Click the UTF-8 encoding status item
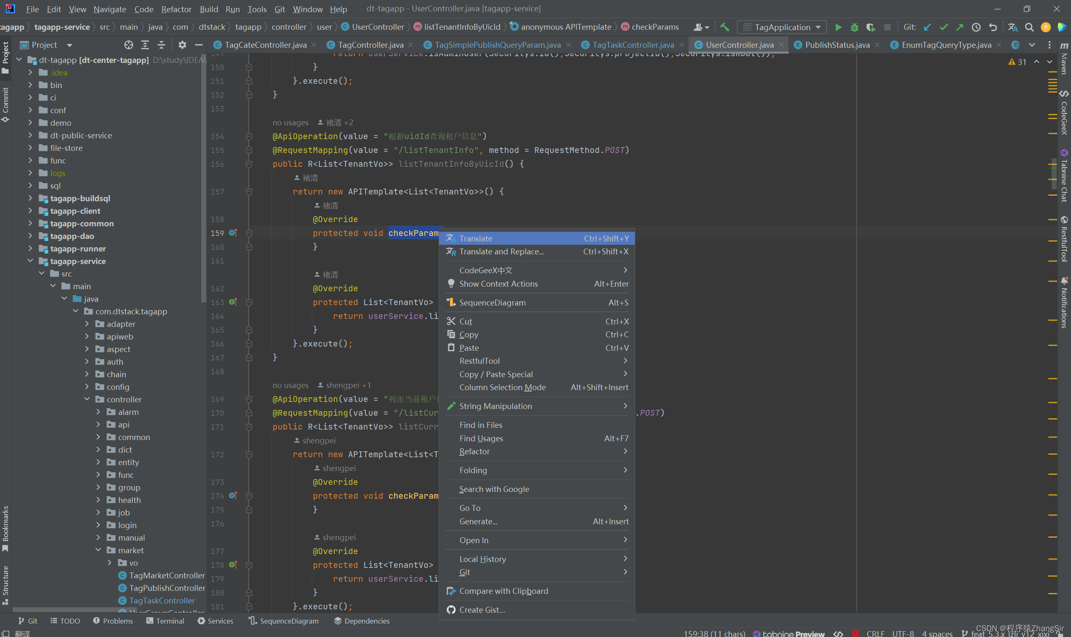Screen dimensions: 1071x637 [903, 634]
